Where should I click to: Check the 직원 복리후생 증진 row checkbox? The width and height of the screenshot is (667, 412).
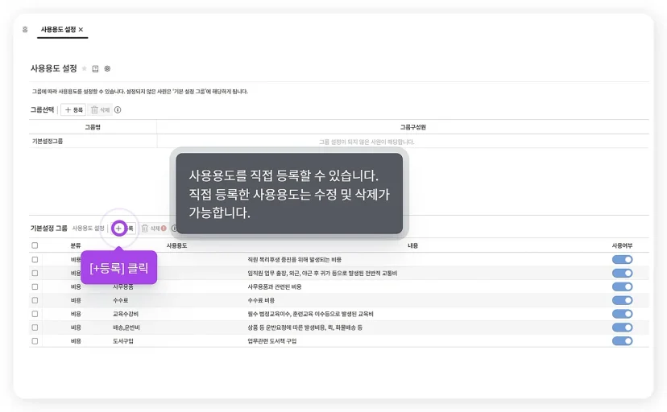pyautogui.click(x=35, y=260)
